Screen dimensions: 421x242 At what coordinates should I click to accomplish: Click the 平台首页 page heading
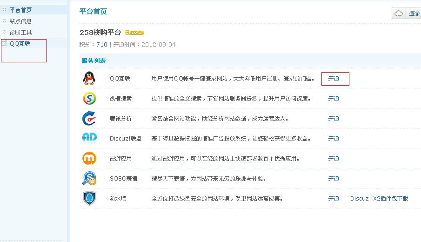93,11
